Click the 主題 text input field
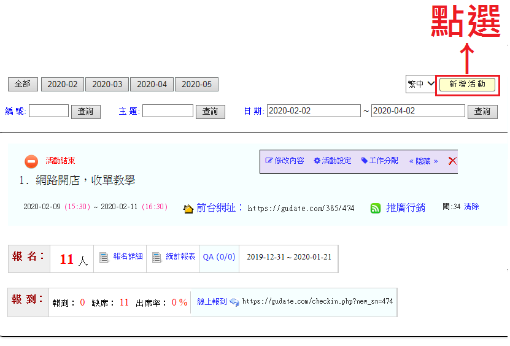510x346 pixels. point(168,111)
